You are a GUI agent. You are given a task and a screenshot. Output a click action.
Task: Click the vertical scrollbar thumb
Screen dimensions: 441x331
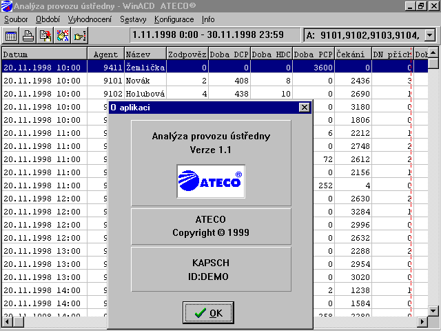pos(433,63)
